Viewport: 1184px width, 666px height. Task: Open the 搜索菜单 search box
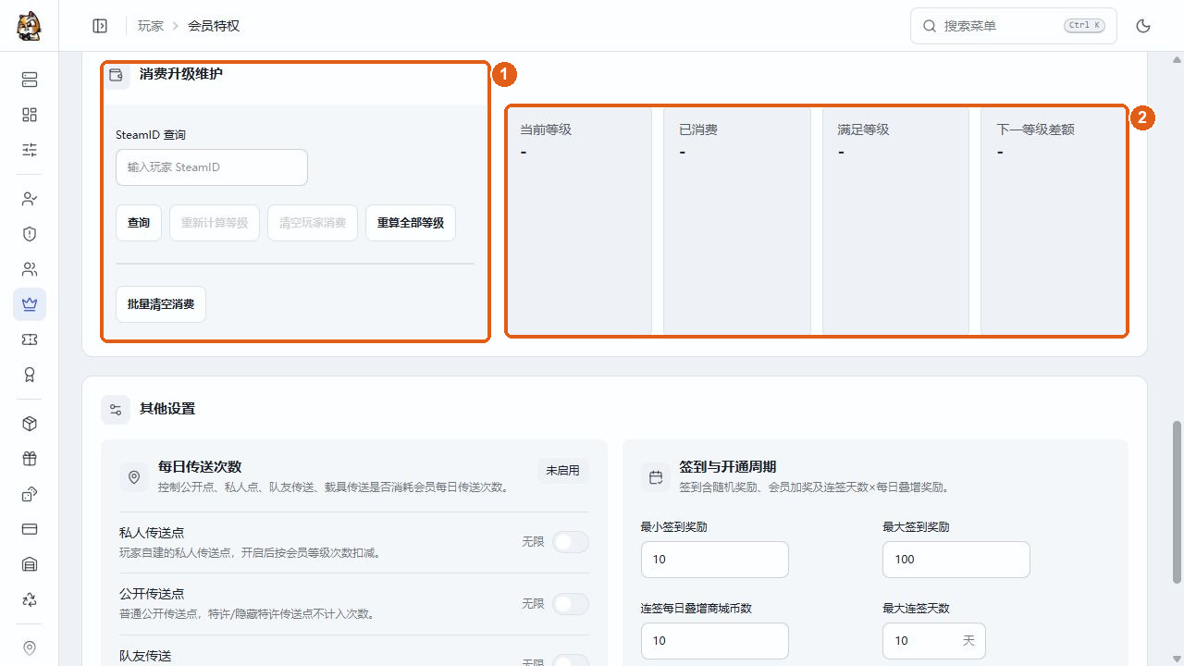(1014, 26)
